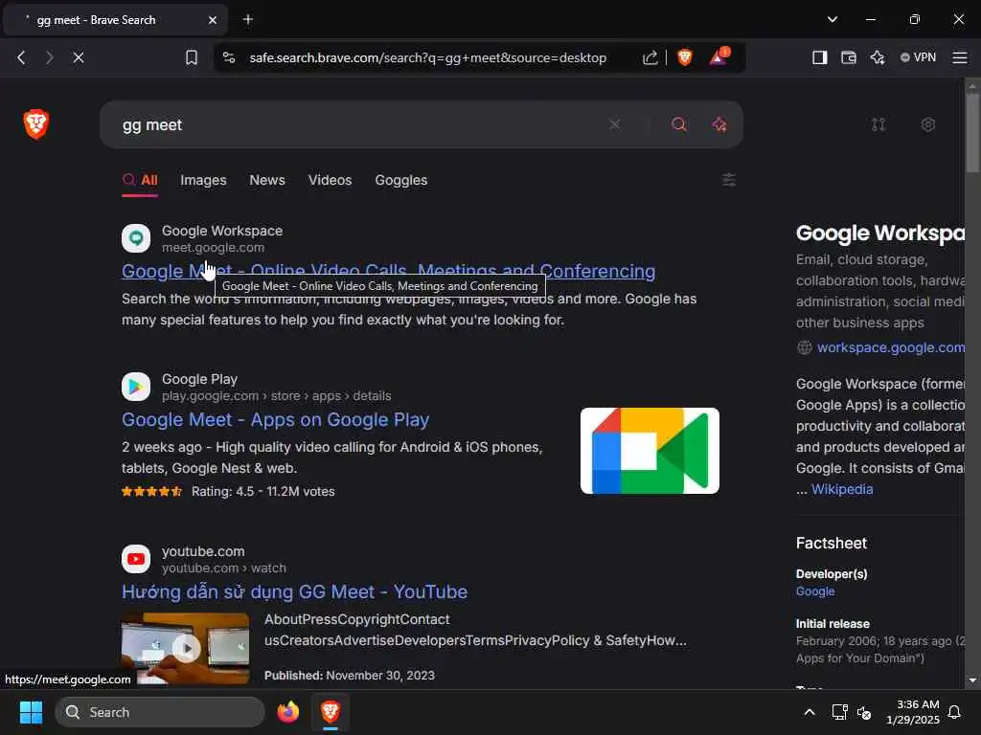Click the Google Play result favicon
Viewport: 981px width, 735px height.
click(136, 387)
